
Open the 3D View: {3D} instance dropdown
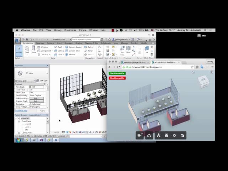pos(25,81)
